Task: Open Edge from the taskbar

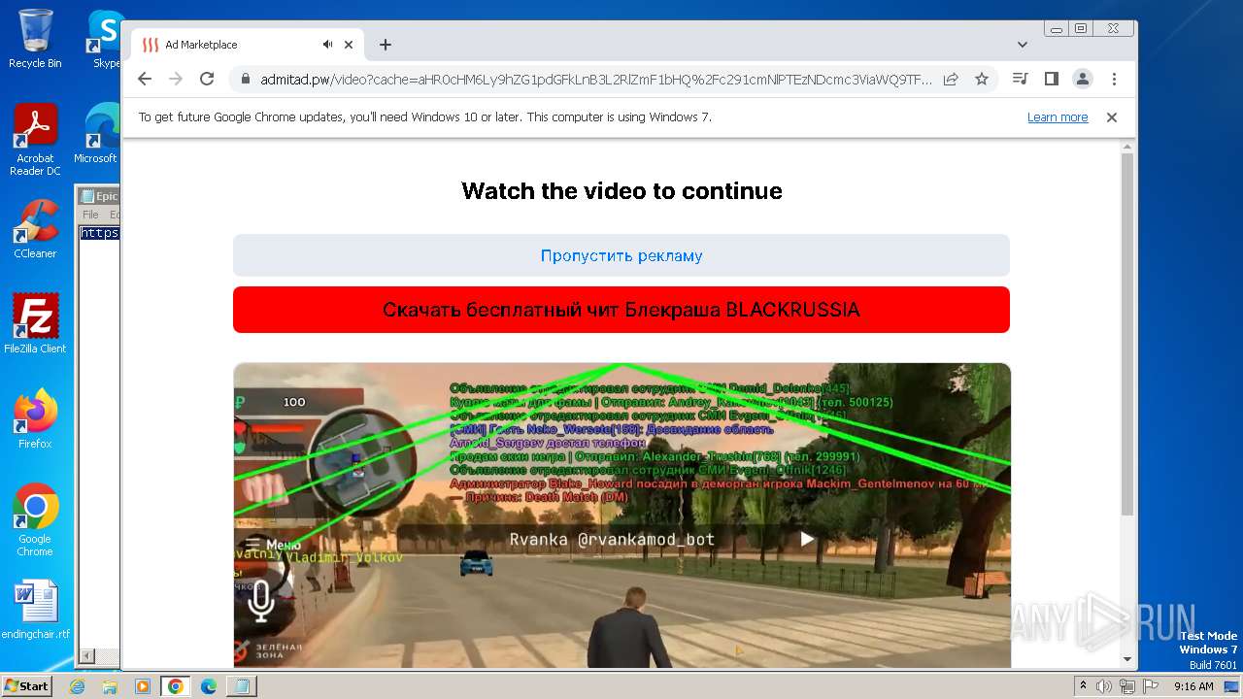Action: tap(209, 686)
